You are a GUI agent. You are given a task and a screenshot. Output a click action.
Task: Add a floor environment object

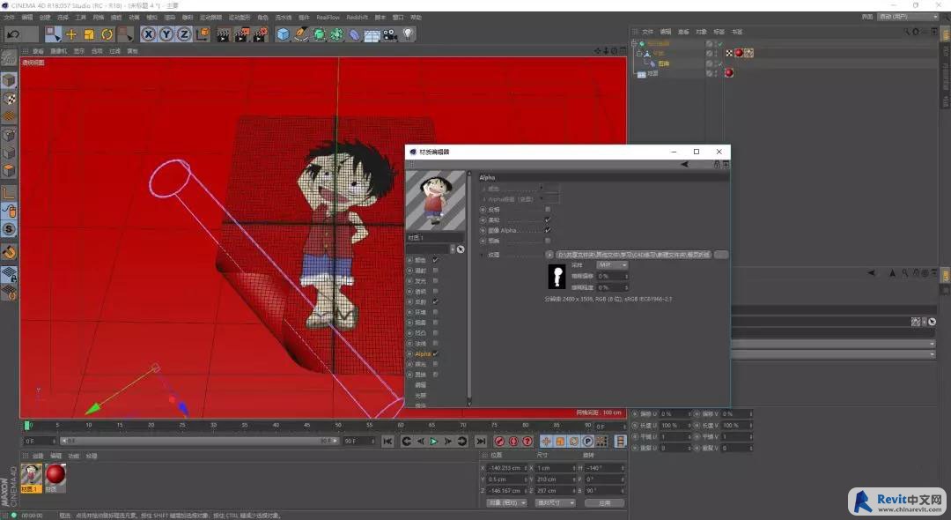pyautogui.click(x=372, y=34)
